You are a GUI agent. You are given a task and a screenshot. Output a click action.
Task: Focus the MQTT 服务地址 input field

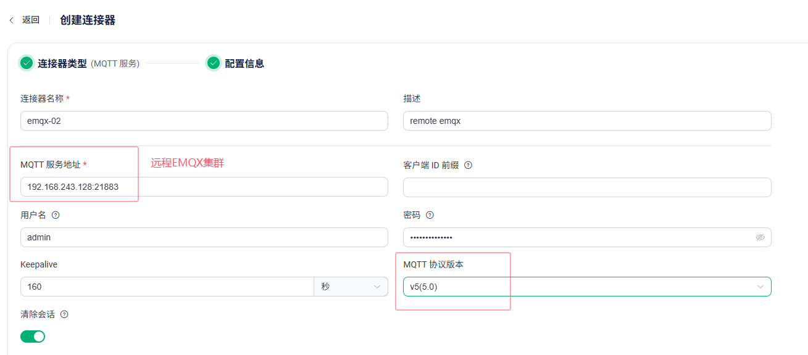(204, 187)
